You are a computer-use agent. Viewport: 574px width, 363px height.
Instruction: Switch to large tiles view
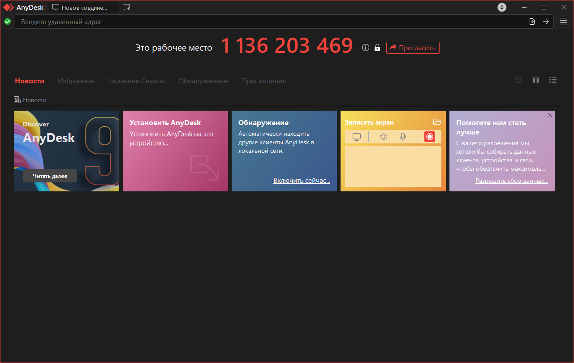coord(519,80)
